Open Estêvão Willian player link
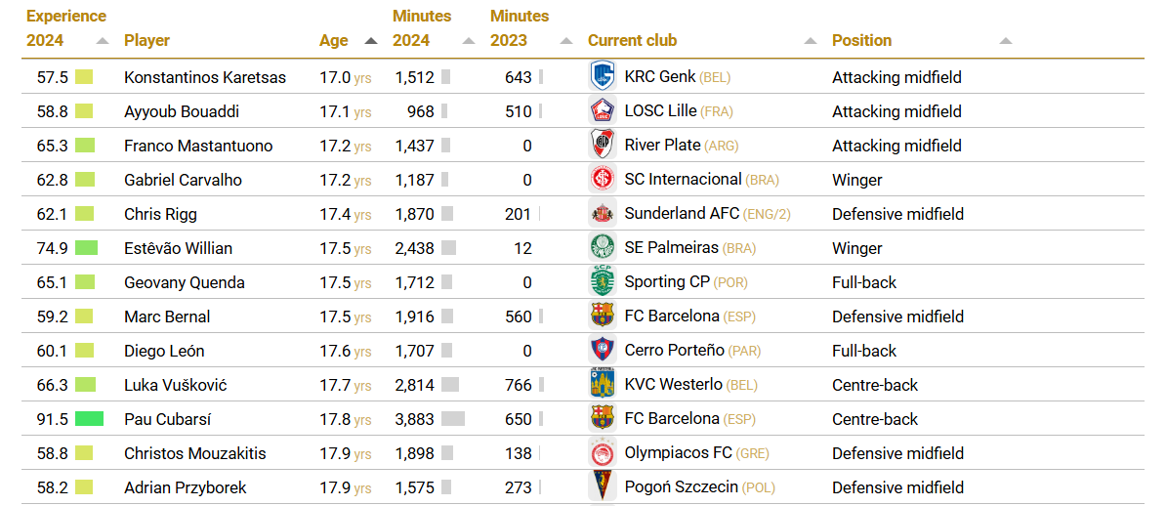 click(178, 248)
